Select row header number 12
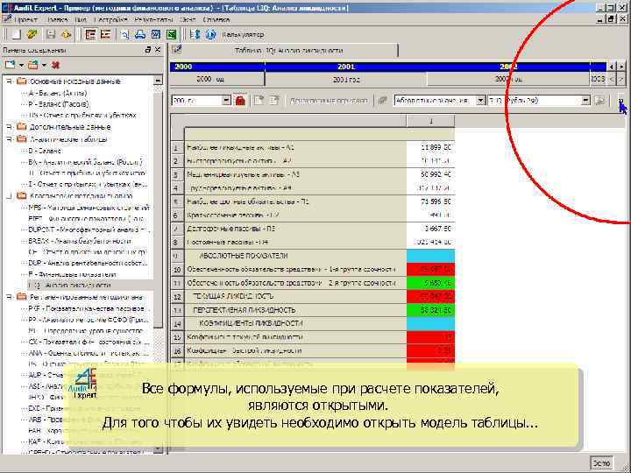631x473 pixels. pyautogui.click(x=177, y=297)
